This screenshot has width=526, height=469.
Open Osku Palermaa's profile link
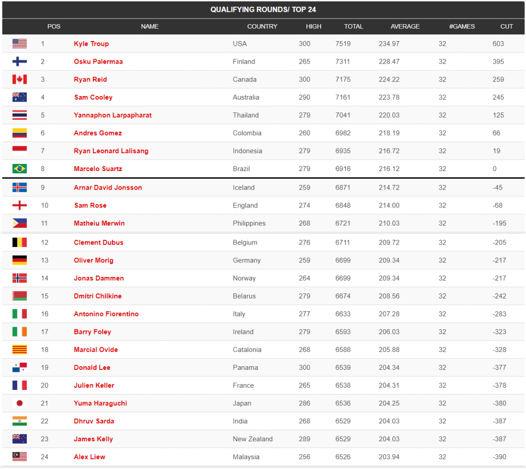coord(98,62)
